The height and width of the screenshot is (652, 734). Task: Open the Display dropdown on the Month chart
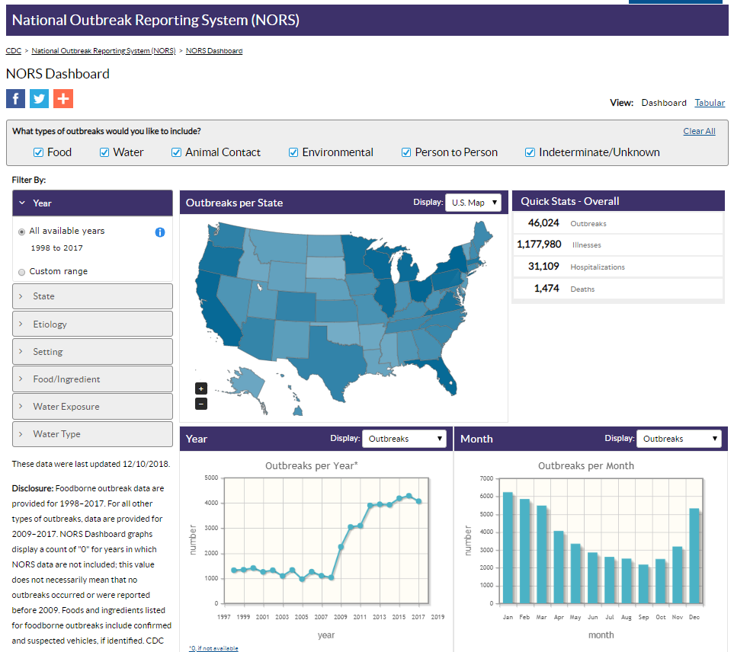point(678,438)
